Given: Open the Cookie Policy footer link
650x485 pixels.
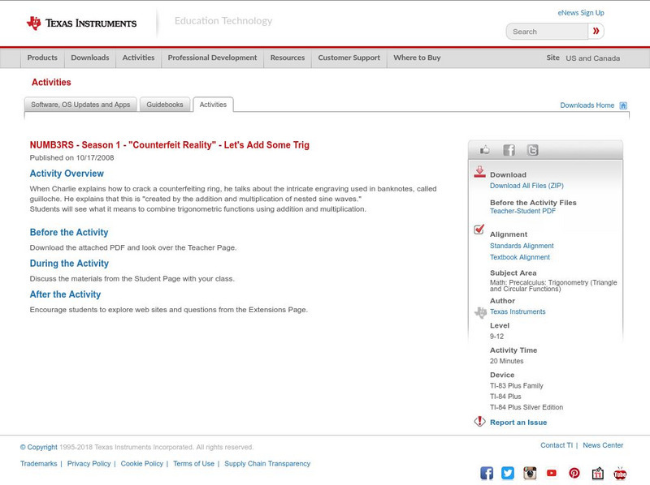Looking at the screenshot, I should pyautogui.click(x=141, y=464).
